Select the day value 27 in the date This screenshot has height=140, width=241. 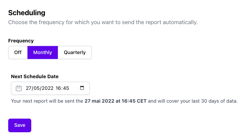(x=29, y=88)
